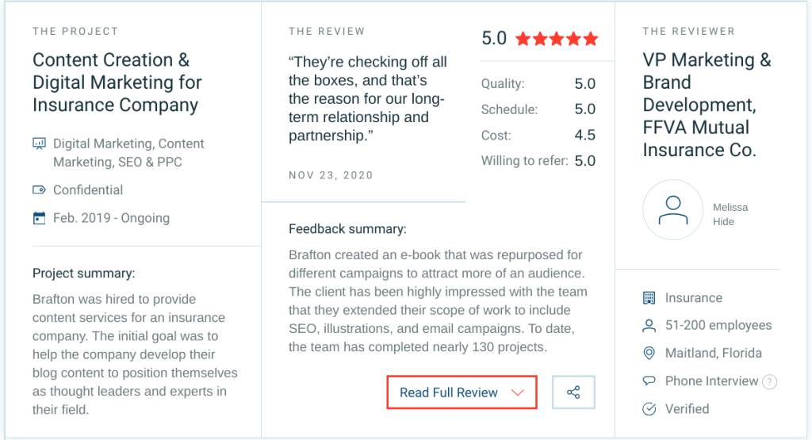The height and width of the screenshot is (440, 812).
Task: Click the Willing to refer score
Action: (x=584, y=161)
